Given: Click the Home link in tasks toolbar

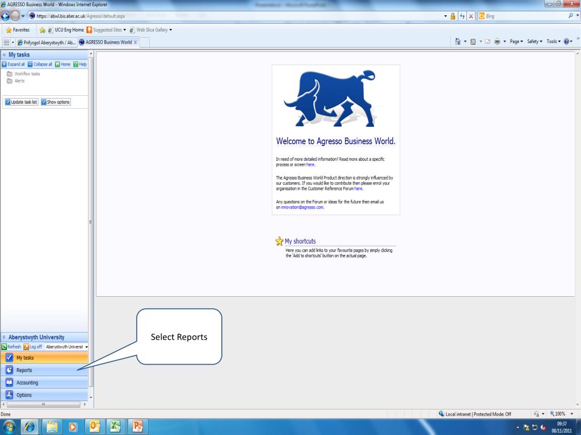Looking at the screenshot, I should click(62, 65).
